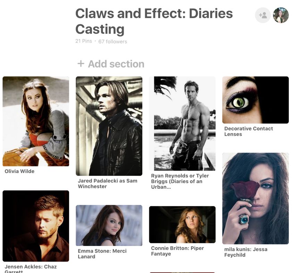Open the 67 followers list
295x273 pixels.
(113, 42)
